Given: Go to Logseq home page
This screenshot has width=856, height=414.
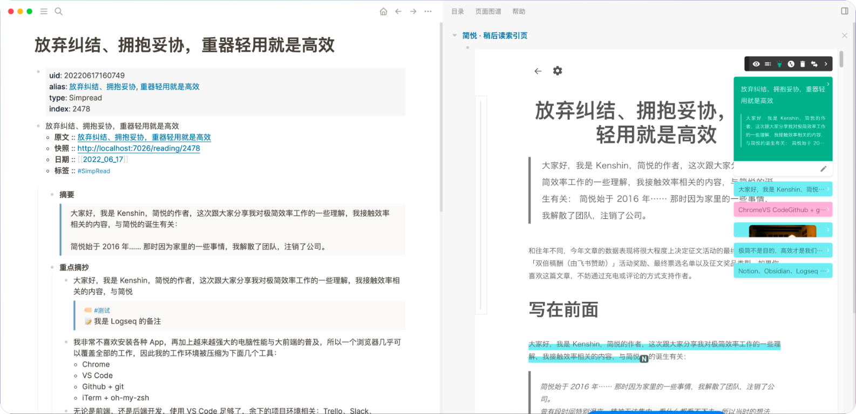Looking at the screenshot, I should click(x=383, y=11).
